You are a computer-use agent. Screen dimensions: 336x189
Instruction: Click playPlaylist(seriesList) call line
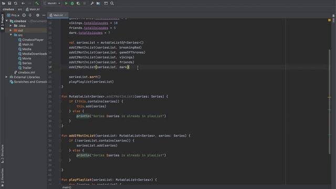91,82
